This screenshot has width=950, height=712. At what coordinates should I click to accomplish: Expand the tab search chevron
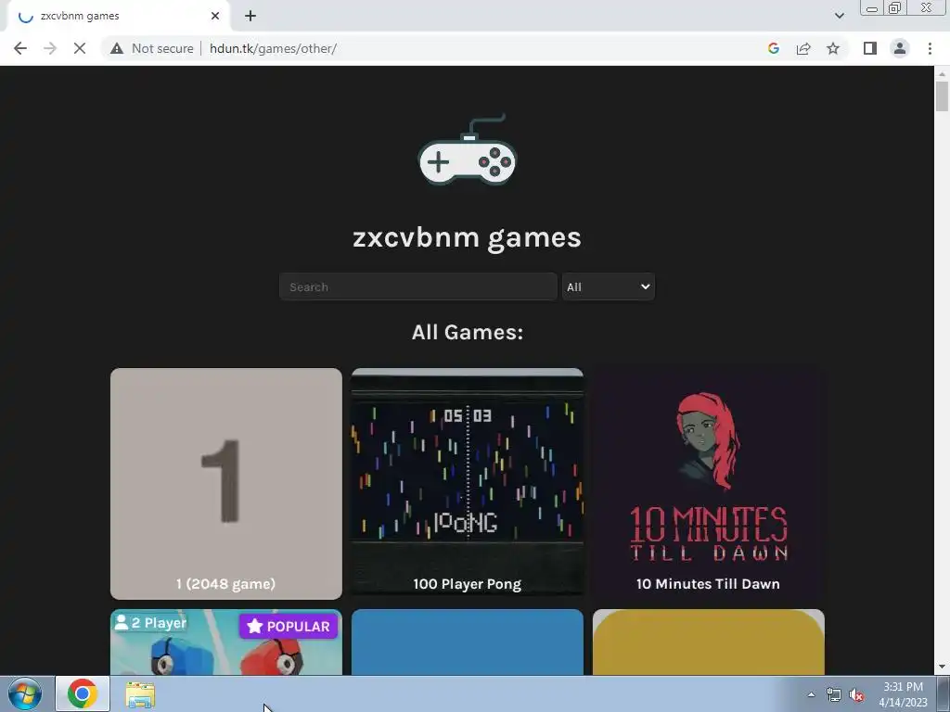pyautogui.click(x=839, y=16)
